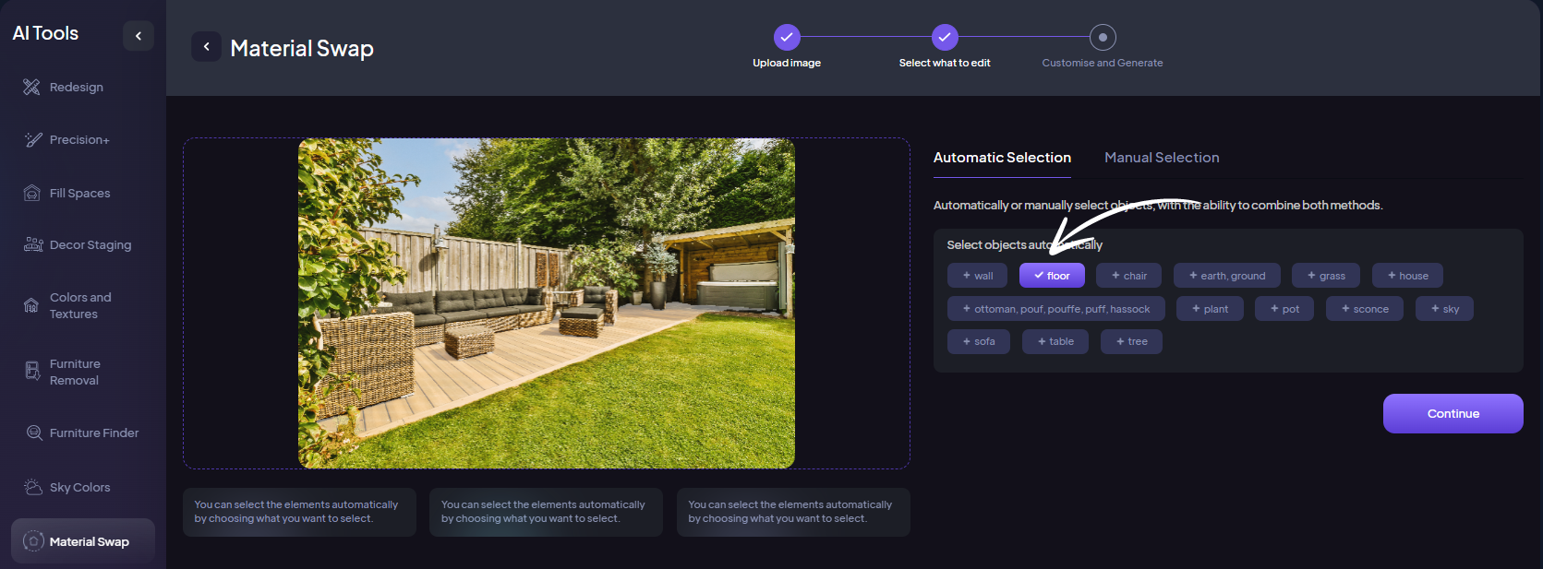The width and height of the screenshot is (1543, 569).
Task: Open Colors and Textures icon
Action: point(31,306)
